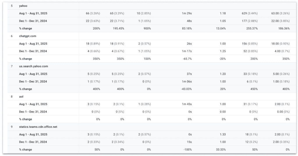Click row number 5 index
Viewport: 298px width, 156px height.
[12, 6]
